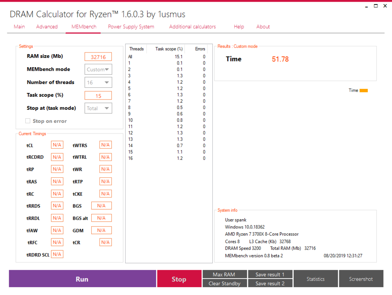This screenshot has height=295, width=392.
Task: Select the tRTP timing field
Action: tap(106, 182)
